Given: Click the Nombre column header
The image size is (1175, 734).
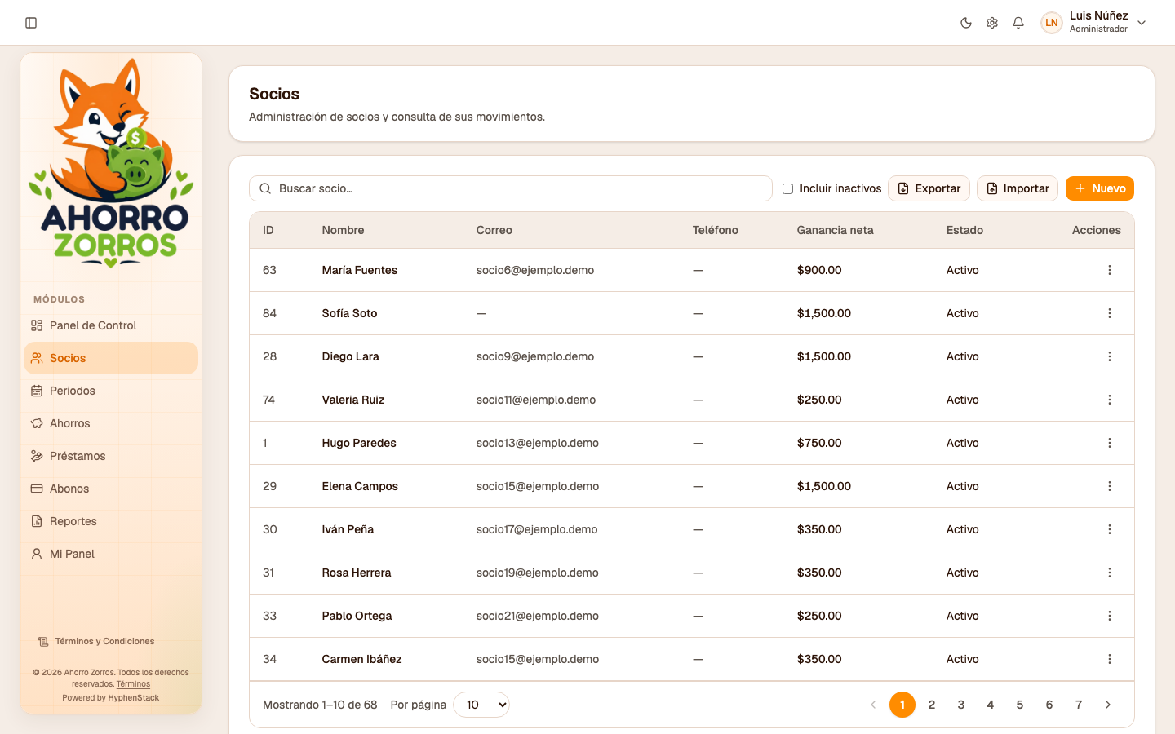Looking at the screenshot, I should click(x=343, y=231).
